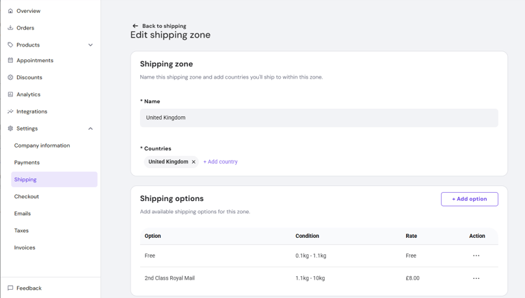
Task: Click the Integrations icon in sidebar
Action: (x=10, y=111)
